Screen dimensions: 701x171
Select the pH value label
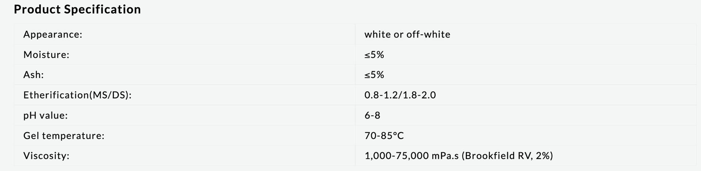pyautogui.click(x=46, y=116)
